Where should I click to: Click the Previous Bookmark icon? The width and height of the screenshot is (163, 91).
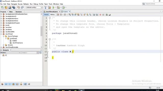click(85, 15)
